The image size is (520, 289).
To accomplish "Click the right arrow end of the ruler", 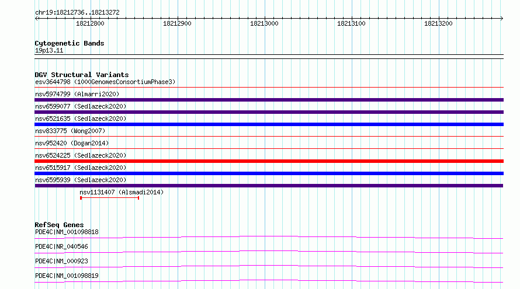I will (501, 18).
